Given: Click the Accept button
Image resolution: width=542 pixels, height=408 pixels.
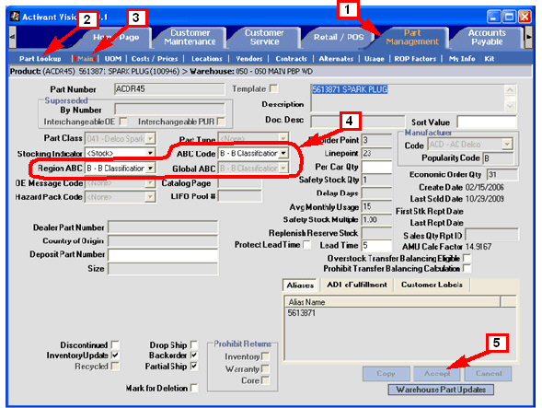Looking at the screenshot, I should click(437, 373).
